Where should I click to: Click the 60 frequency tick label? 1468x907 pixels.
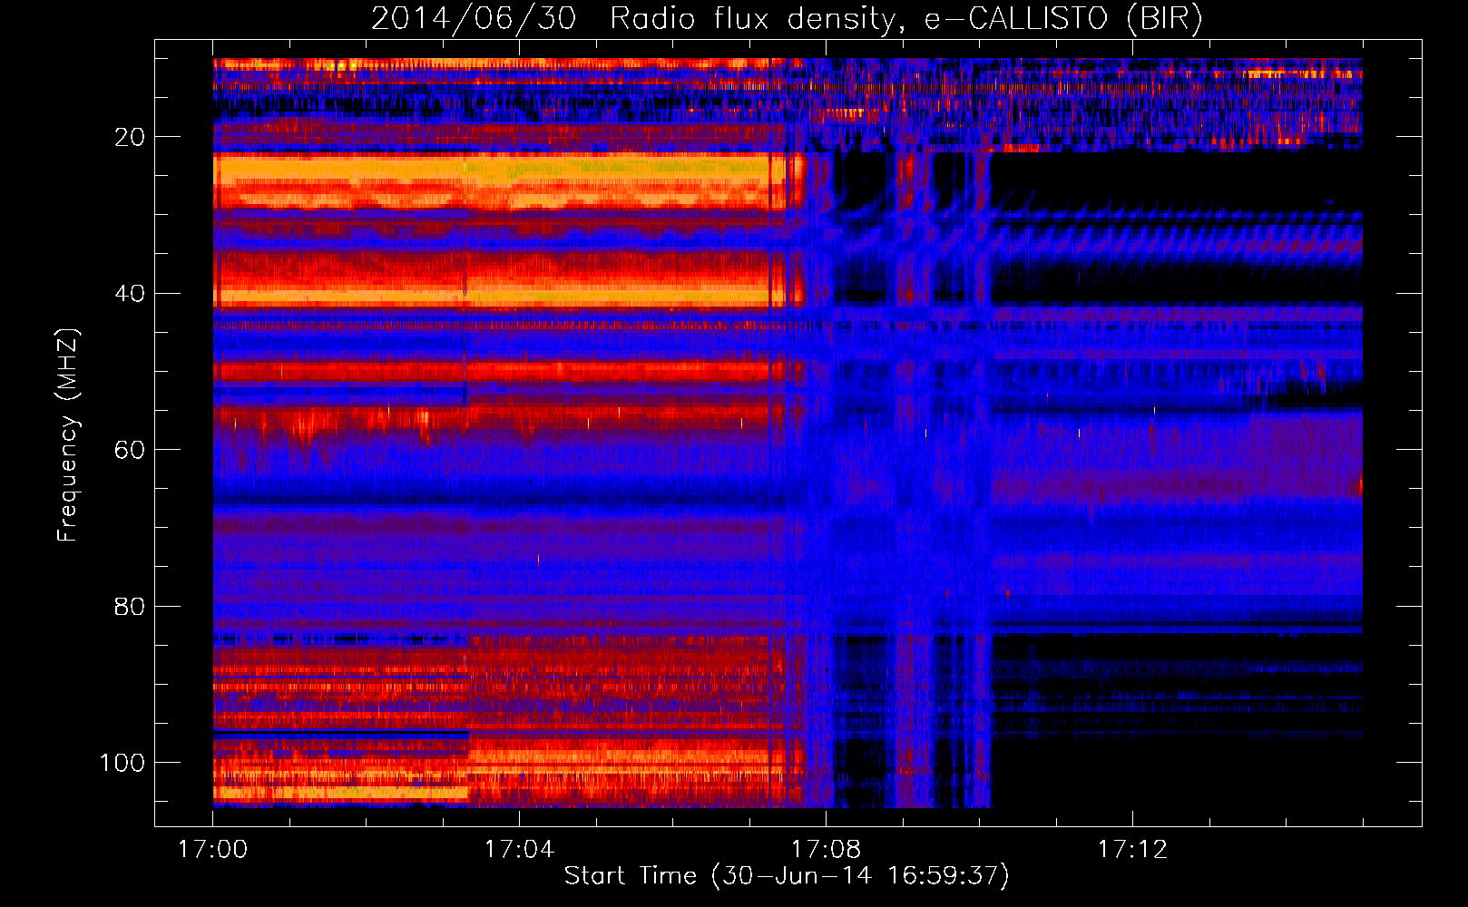coord(130,450)
